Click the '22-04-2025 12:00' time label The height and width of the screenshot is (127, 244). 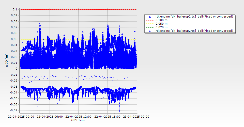(x=79, y=117)
